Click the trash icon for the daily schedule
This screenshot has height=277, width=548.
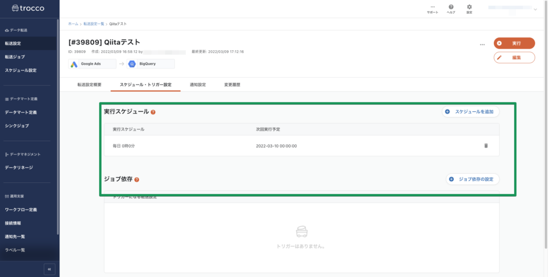coord(486,145)
